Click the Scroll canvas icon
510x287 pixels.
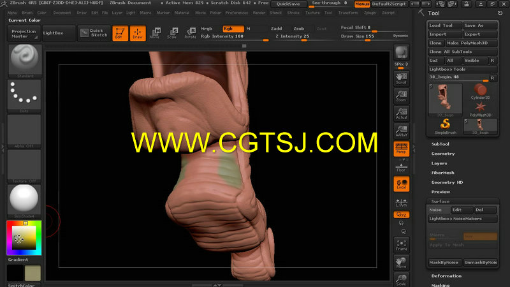(402, 78)
